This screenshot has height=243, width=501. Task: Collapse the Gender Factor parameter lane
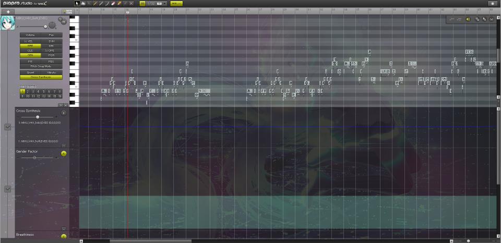coord(7,189)
